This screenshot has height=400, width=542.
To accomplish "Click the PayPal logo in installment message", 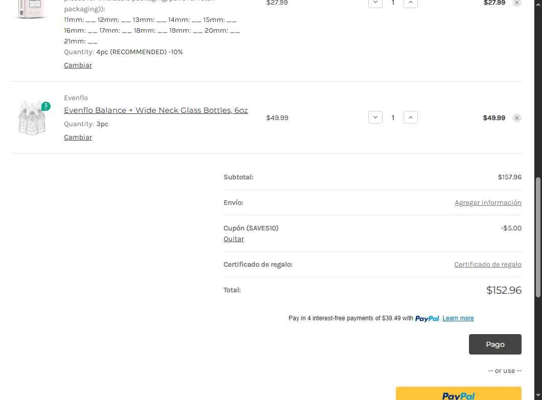I will pyautogui.click(x=427, y=318).
